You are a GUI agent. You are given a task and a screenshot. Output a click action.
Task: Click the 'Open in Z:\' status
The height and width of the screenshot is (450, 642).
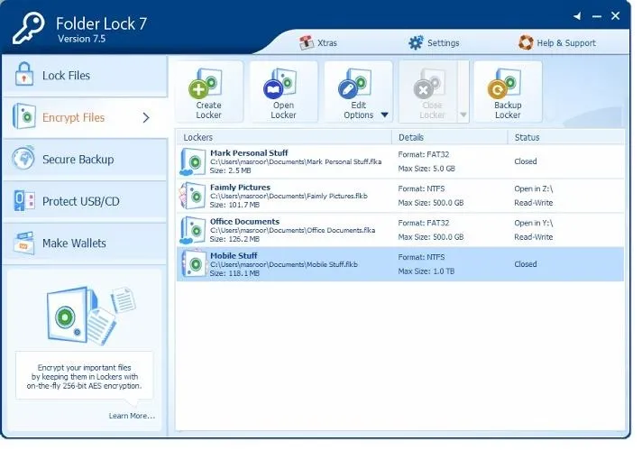[534, 188]
